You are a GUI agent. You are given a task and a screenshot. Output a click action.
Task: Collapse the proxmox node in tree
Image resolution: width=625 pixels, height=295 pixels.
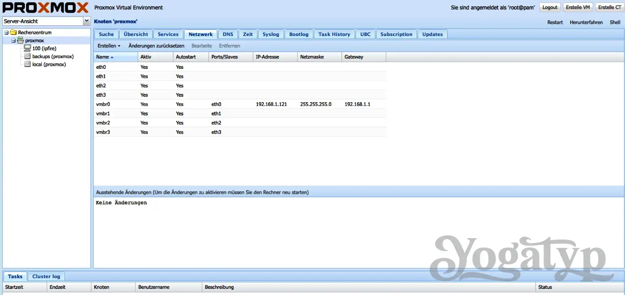click(x=13, y=41)
